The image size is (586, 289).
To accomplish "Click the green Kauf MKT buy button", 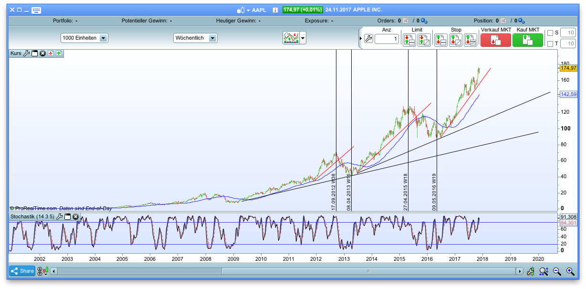I will (x=528, y=40).
